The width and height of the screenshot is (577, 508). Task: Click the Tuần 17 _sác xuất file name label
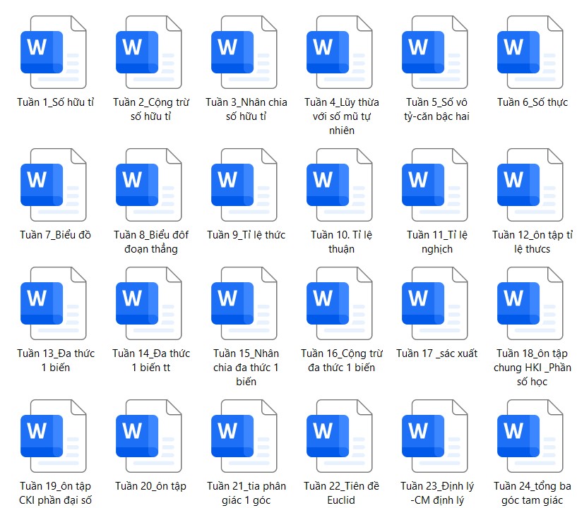pyautogui.click(x=436, y=353)
